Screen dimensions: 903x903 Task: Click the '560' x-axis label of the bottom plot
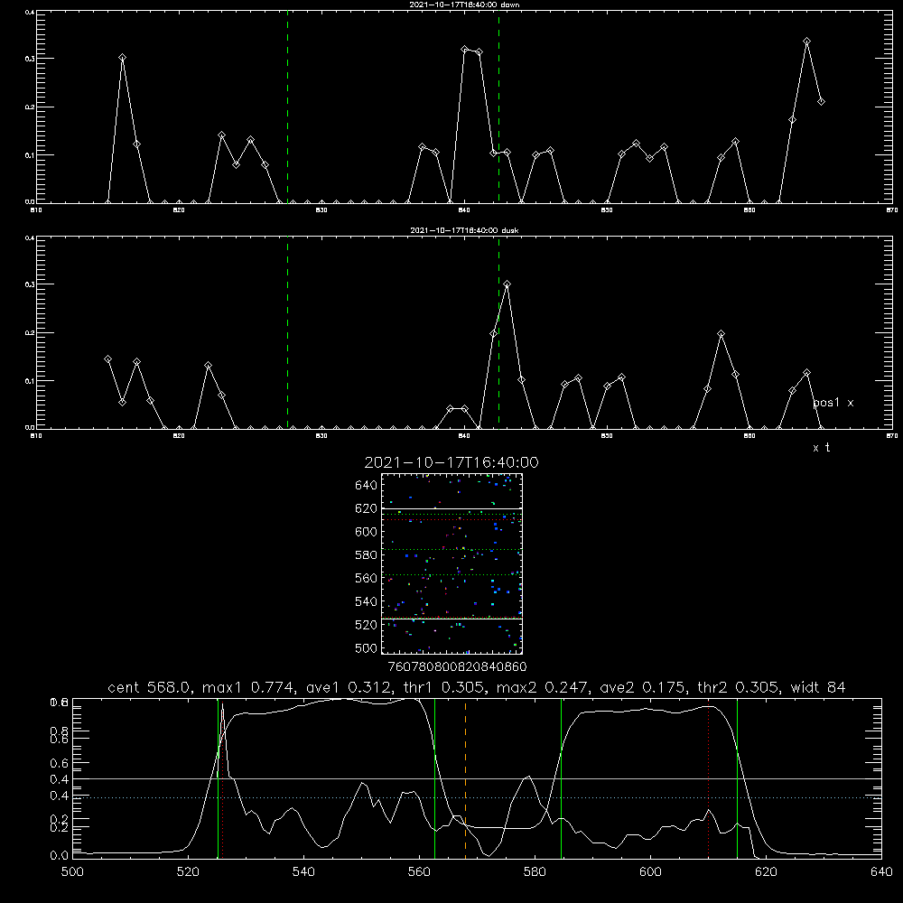tap(419, 871)
